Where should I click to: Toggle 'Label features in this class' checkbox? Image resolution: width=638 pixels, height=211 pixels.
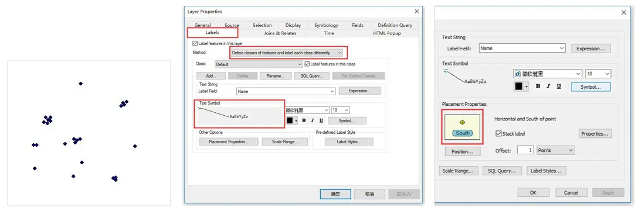(307, 64)
